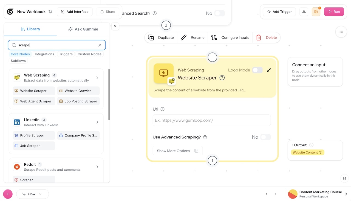Clear the search text with the X icon

[x=100, y=45]
